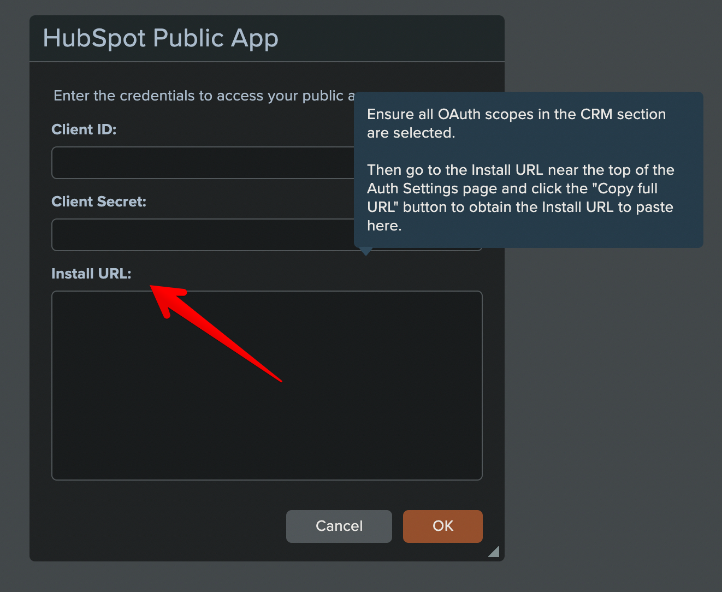Click the dialog resize grip corner icon

point(494,552)
